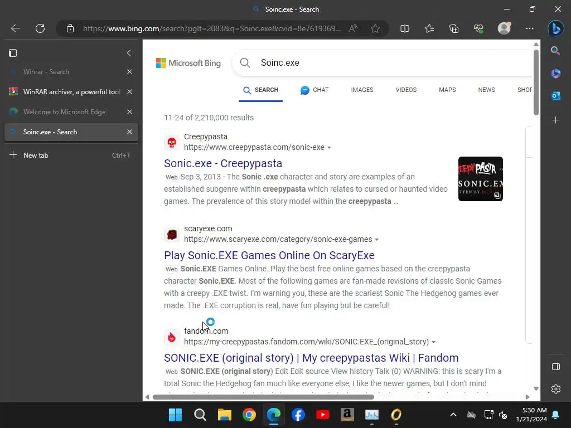
Task: Open a New tab
Action: (71, 155)
